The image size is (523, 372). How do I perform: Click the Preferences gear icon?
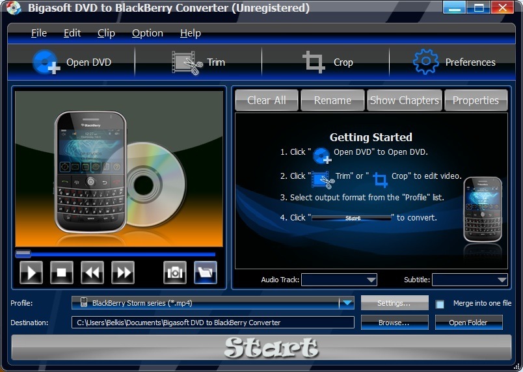pos(425,62)
